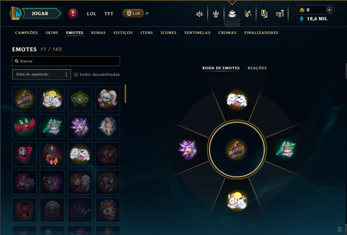Viewport: 347px width, 235px height.
Task: Click the red alert notification icon
Action: [x=73, y=14]
